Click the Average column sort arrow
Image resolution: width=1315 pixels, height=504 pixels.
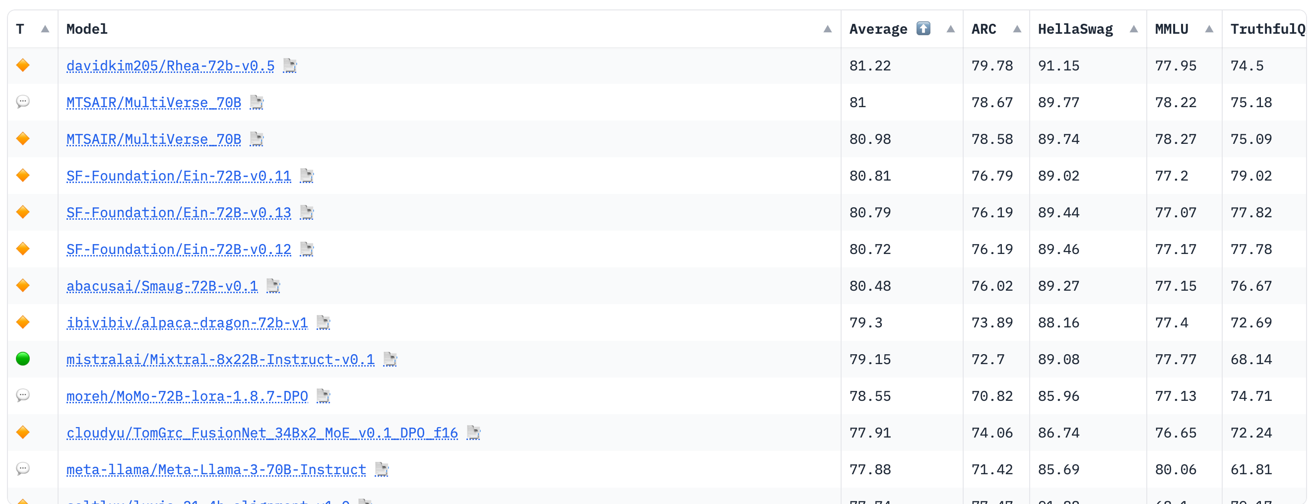[950, 29]
